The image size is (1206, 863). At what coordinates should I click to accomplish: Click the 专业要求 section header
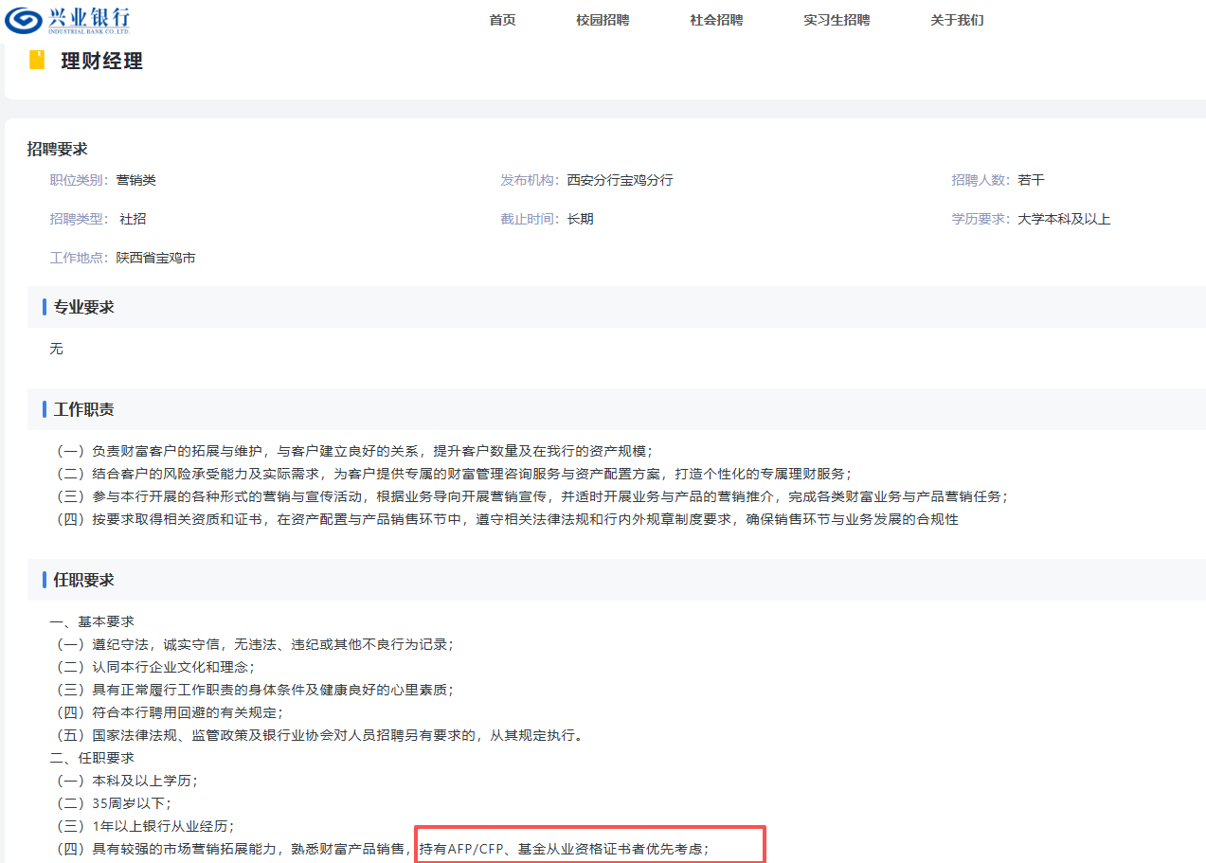(x=83, y=307)
